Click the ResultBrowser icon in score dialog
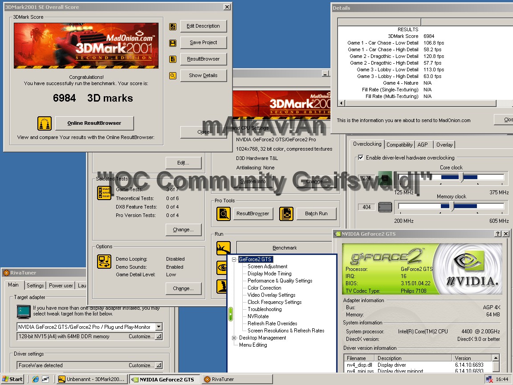513x385 pixels. (x=173, y=59)
